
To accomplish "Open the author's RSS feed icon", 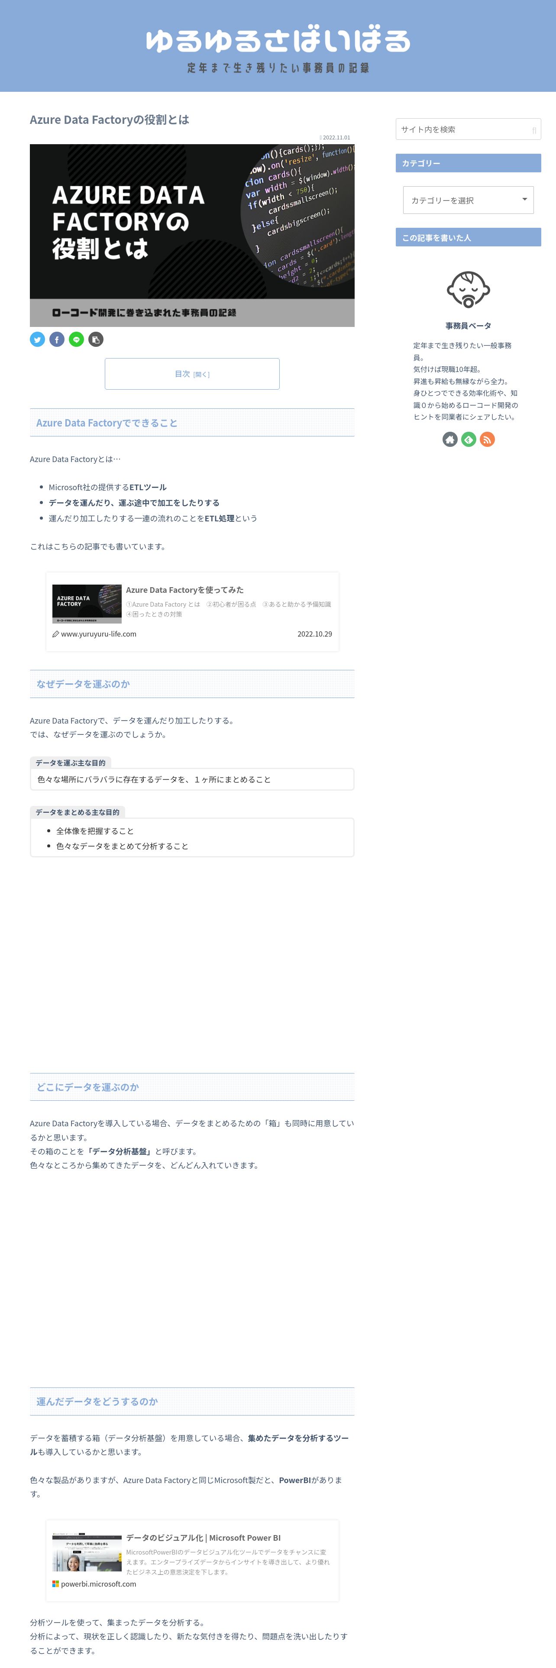I will point(488,440).
